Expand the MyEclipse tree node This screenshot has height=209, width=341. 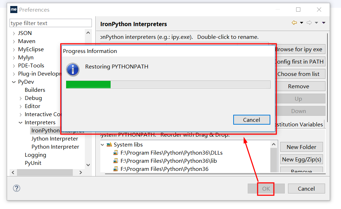[14, 49]
